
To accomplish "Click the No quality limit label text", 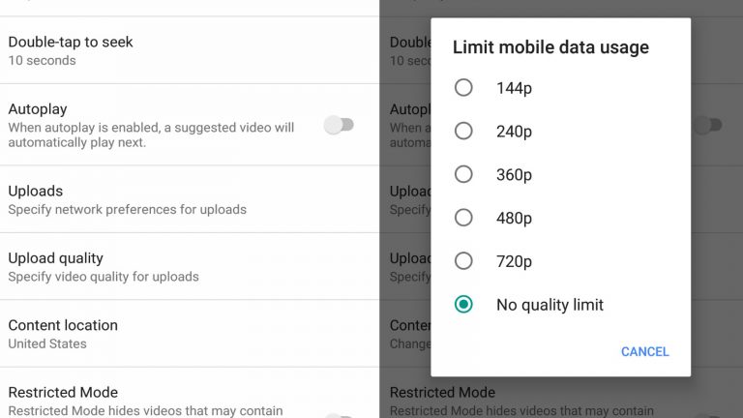I will [550, 305].
